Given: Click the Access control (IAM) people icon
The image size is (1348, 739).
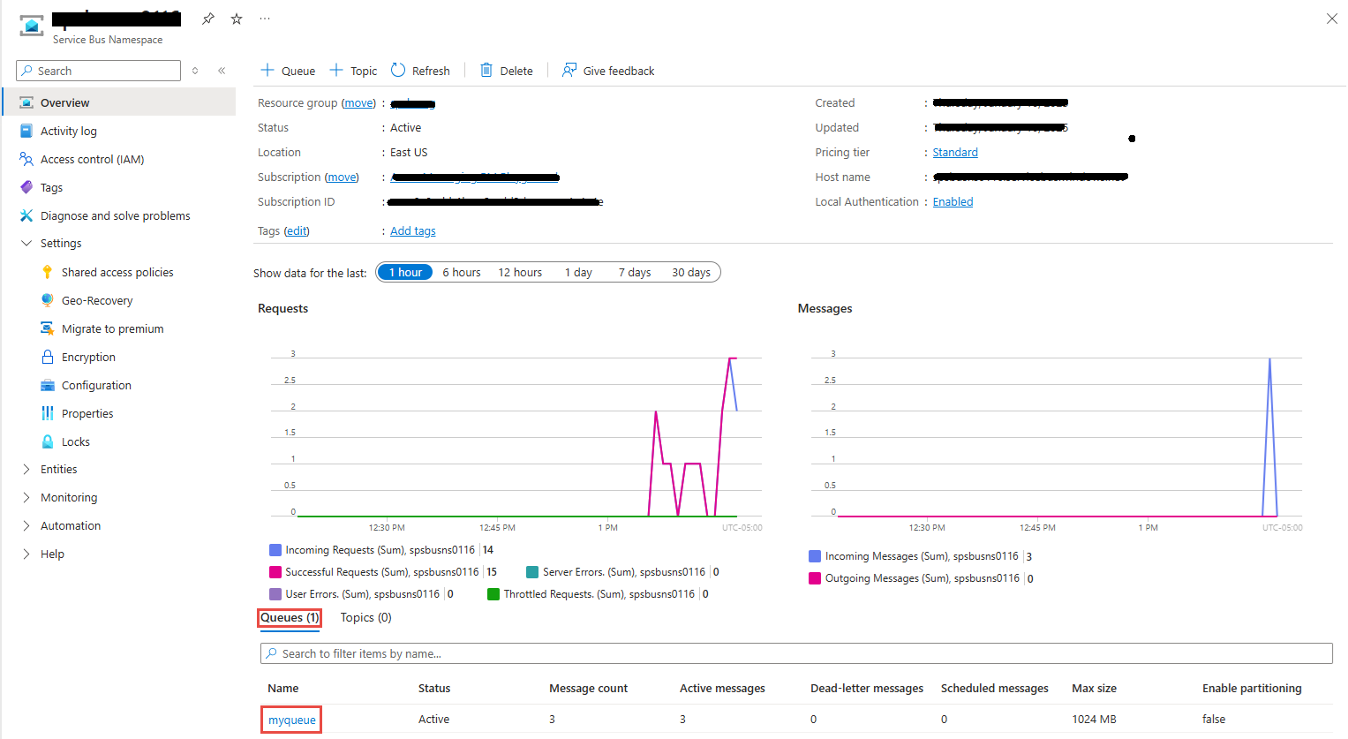Looking at the screenshot, I should (26, 159).
